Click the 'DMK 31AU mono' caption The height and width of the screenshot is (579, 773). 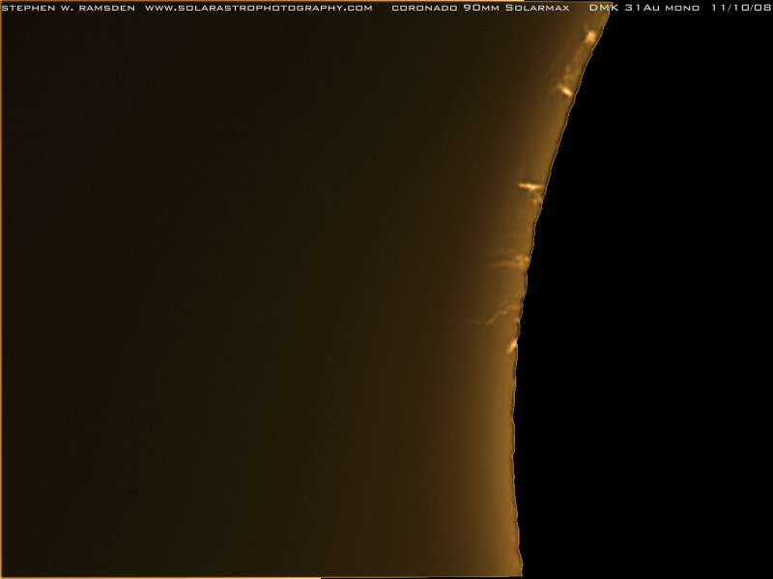(644, 8)
